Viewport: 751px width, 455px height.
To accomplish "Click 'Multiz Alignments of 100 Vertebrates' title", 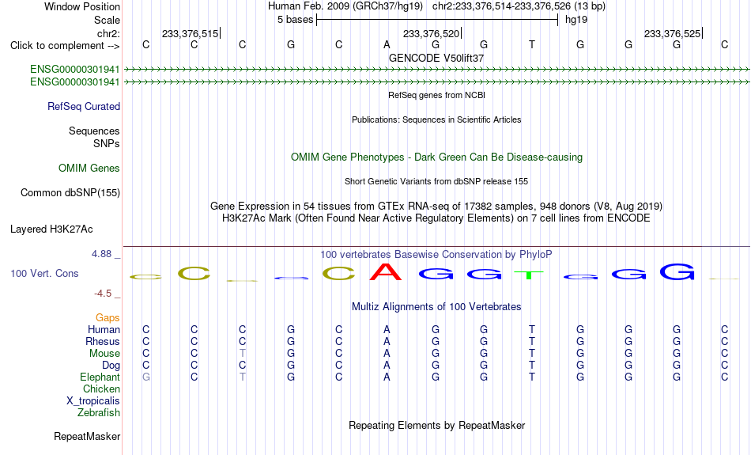I will click(x=436, y=307).
